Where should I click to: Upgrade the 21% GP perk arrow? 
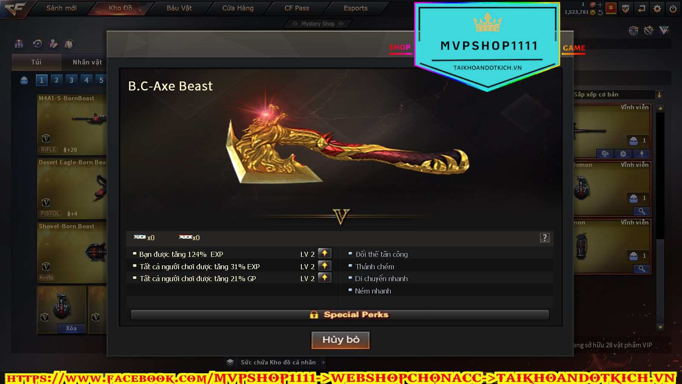pyautogui.click(x=324, y=278)
